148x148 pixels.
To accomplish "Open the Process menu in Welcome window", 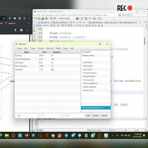I will click(x=41, y=48).
